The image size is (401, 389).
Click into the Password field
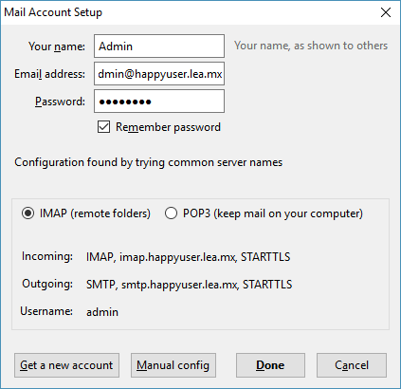[x=159, y=102]
